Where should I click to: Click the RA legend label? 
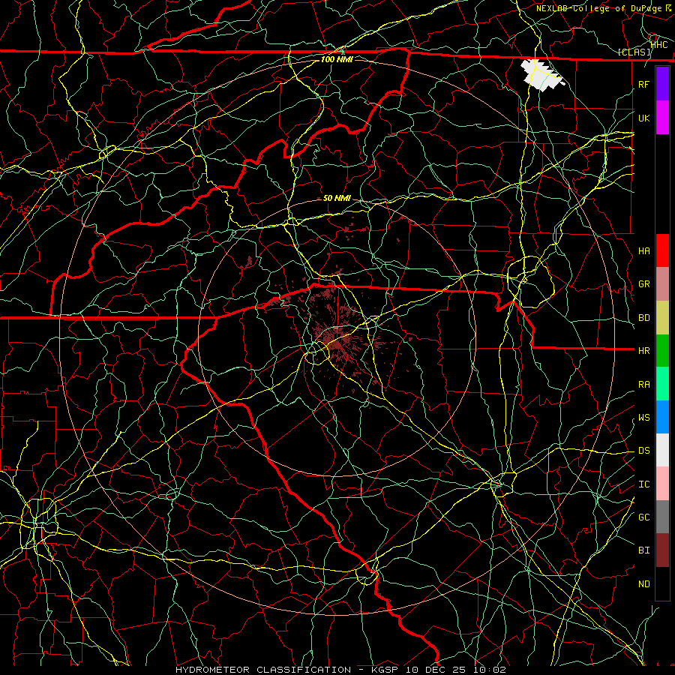(644, 385)
